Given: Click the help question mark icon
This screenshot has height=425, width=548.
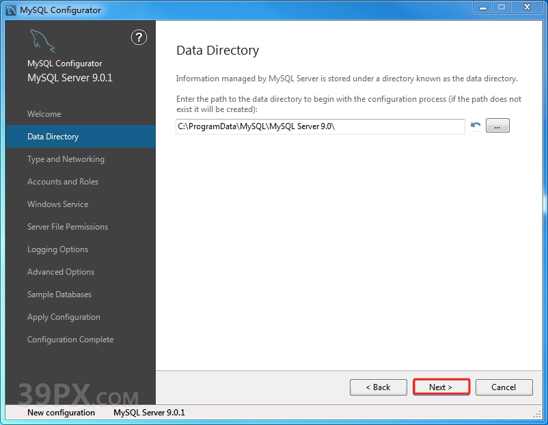Looking at the screenshot, I should pos(139,38).
